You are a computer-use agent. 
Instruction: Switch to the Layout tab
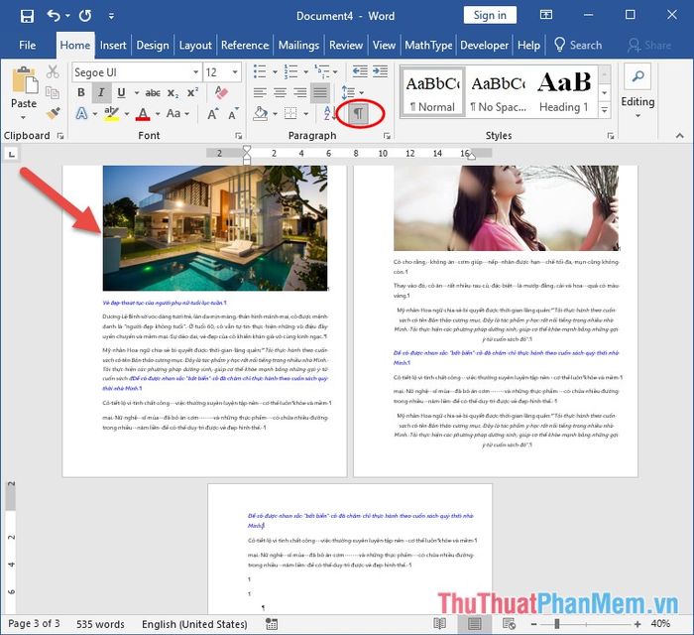195,46
